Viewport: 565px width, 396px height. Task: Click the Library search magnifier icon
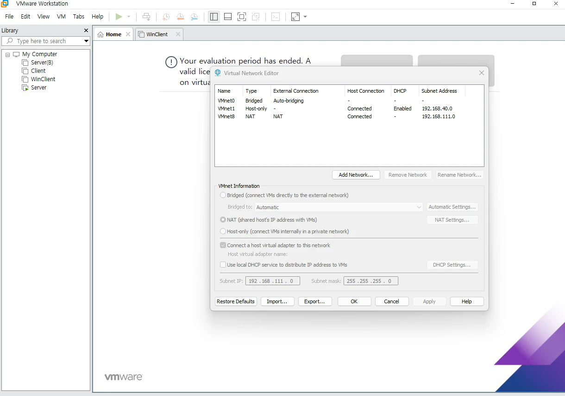(x=9, y=41)
